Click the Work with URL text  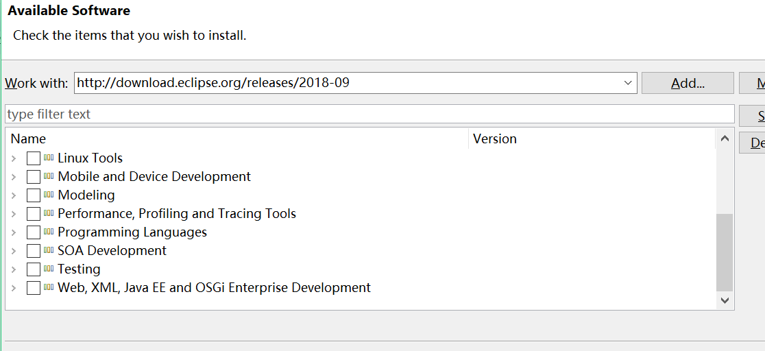[213, 82]
